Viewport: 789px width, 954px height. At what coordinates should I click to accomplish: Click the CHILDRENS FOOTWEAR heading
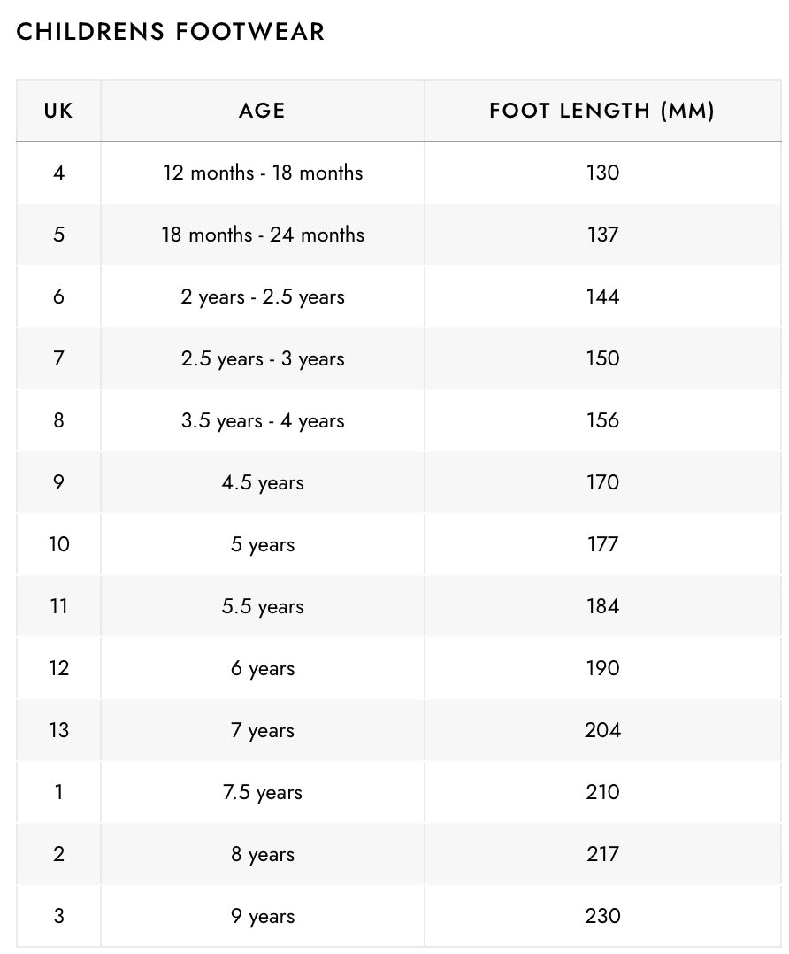(171, 32)
